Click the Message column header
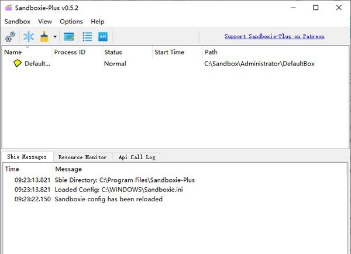The width and height of the screenshot is (351, 254). coord(200,169)
